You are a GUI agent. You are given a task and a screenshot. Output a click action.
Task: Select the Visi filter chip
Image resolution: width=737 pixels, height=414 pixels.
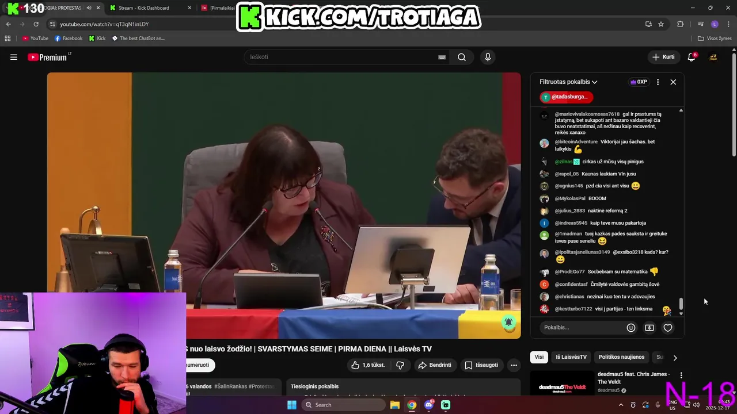(539, 357)
